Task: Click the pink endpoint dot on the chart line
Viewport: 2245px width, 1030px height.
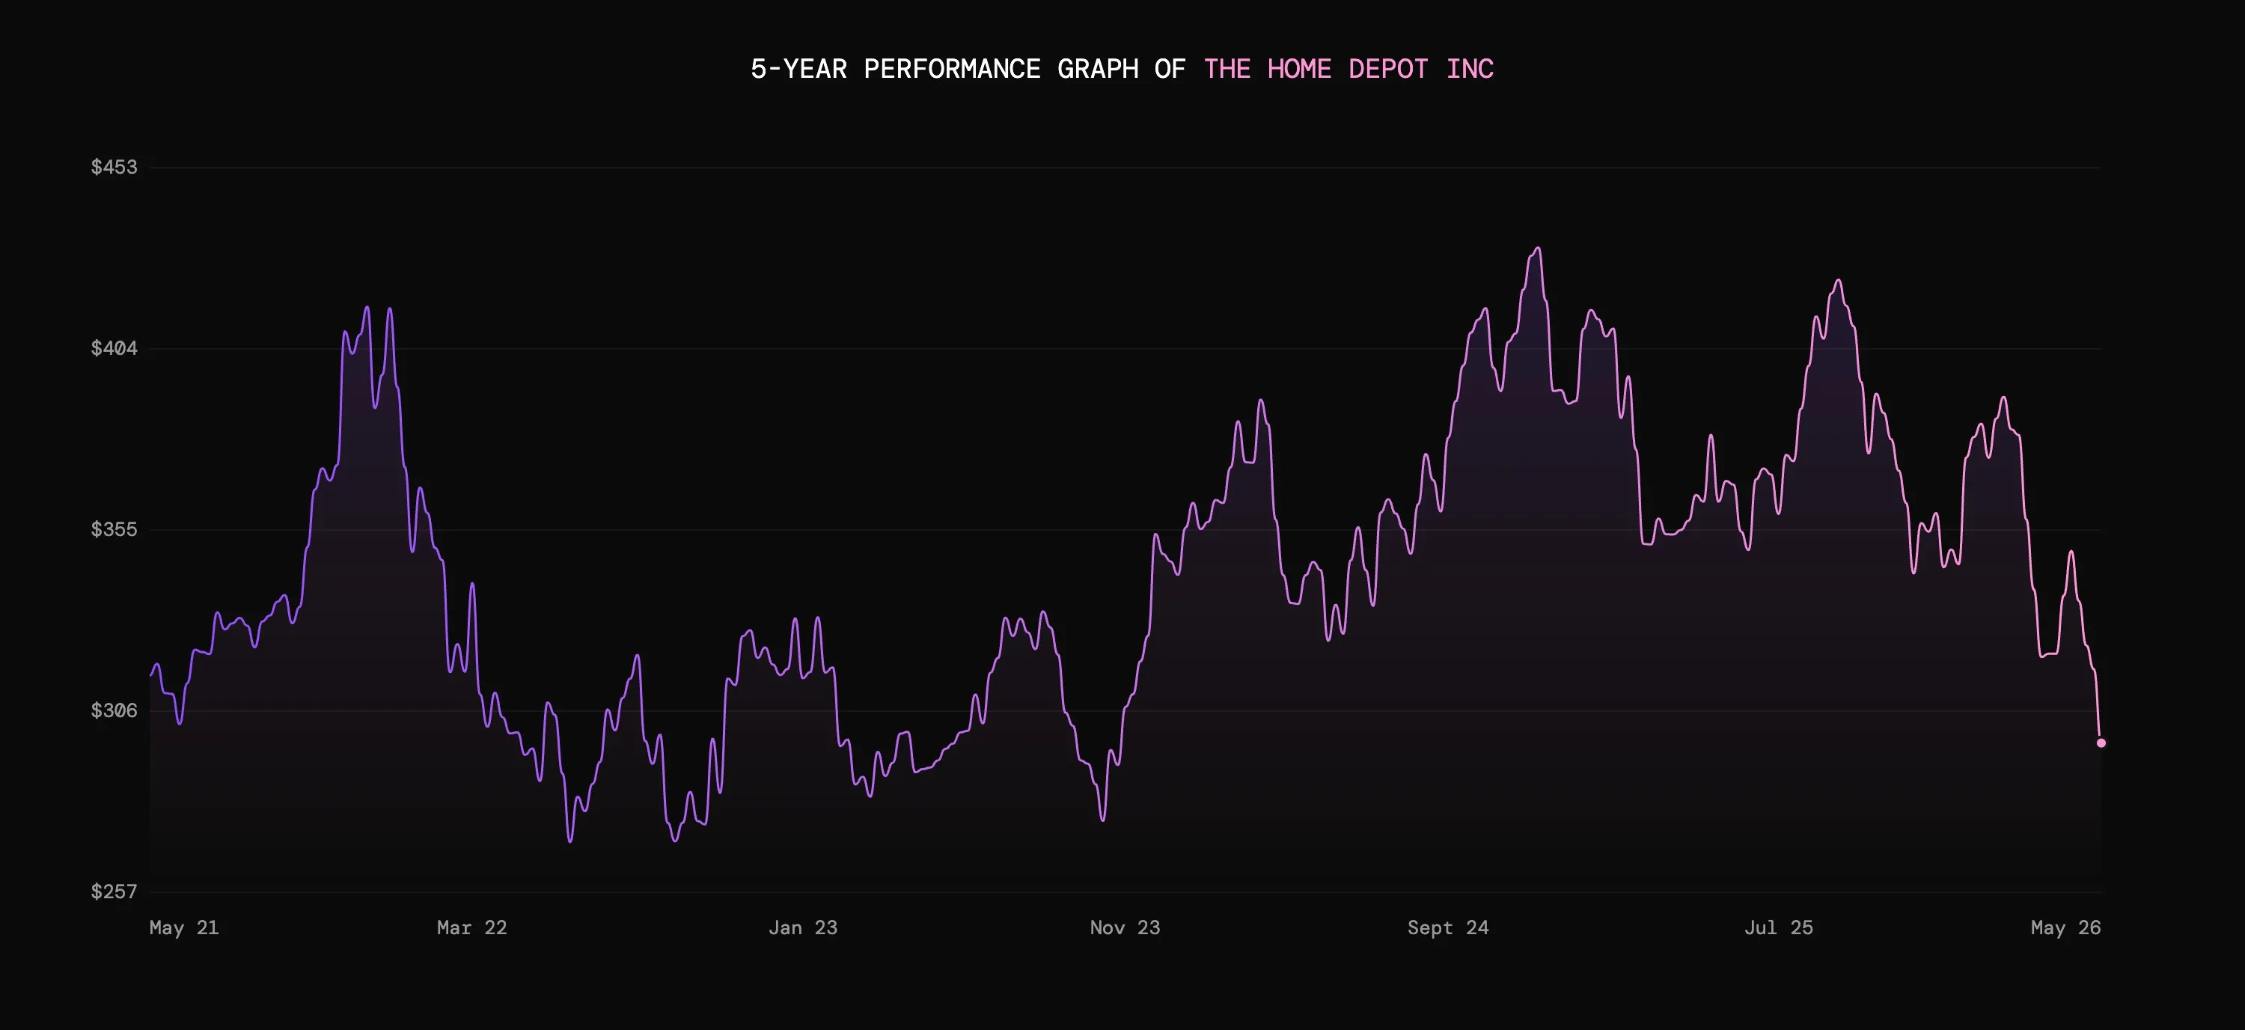Action: tap(2101, 743)
